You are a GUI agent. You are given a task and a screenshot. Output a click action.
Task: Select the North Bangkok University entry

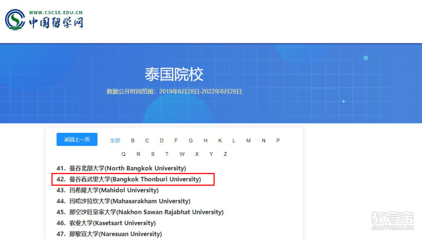point(121,168)
